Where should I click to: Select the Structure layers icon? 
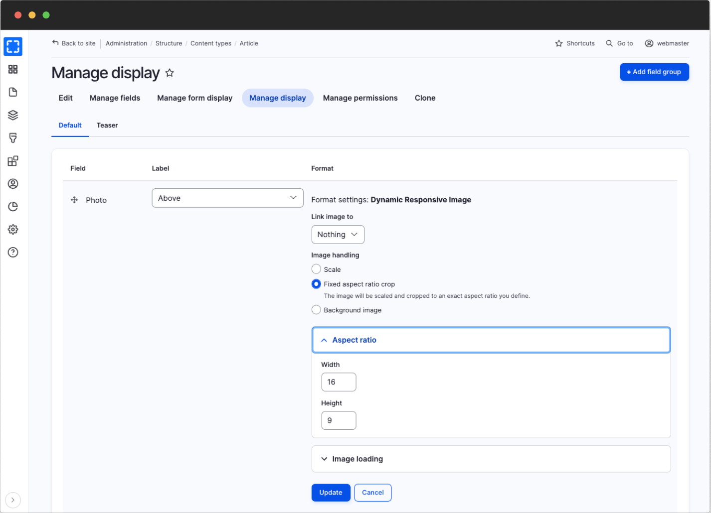click(13, 115)
